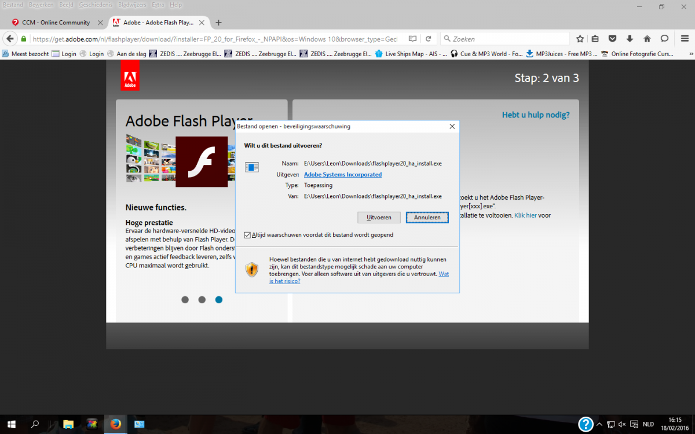Image resolution: width=695 pixels, height=434 pixels.
Task: Select the first carousel dot
Action: tap(185, 300)
